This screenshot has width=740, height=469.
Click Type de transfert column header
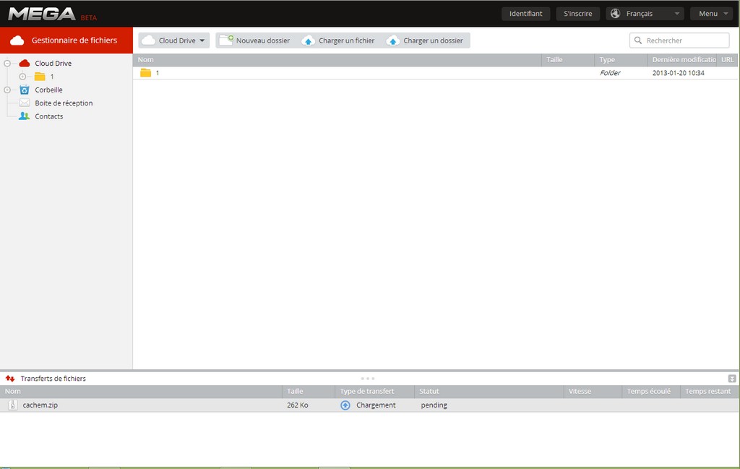tap(375, 391)
